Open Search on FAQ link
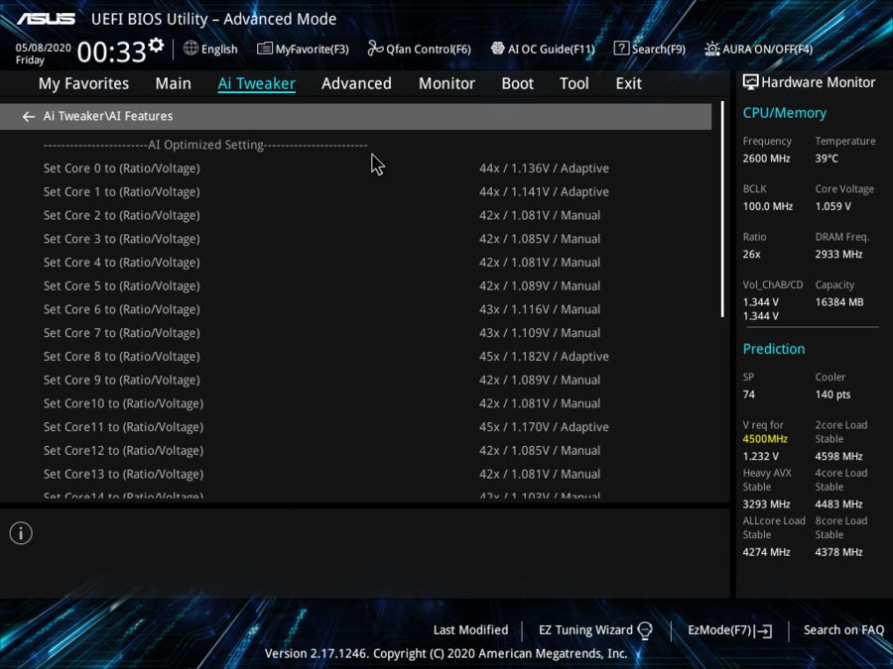Screen dimensions: 893x669 click(x=843, y=630)
